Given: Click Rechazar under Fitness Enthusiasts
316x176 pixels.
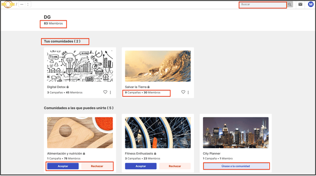Looking at the screenshot, I should pyautogui.click(x=175, y=166).
